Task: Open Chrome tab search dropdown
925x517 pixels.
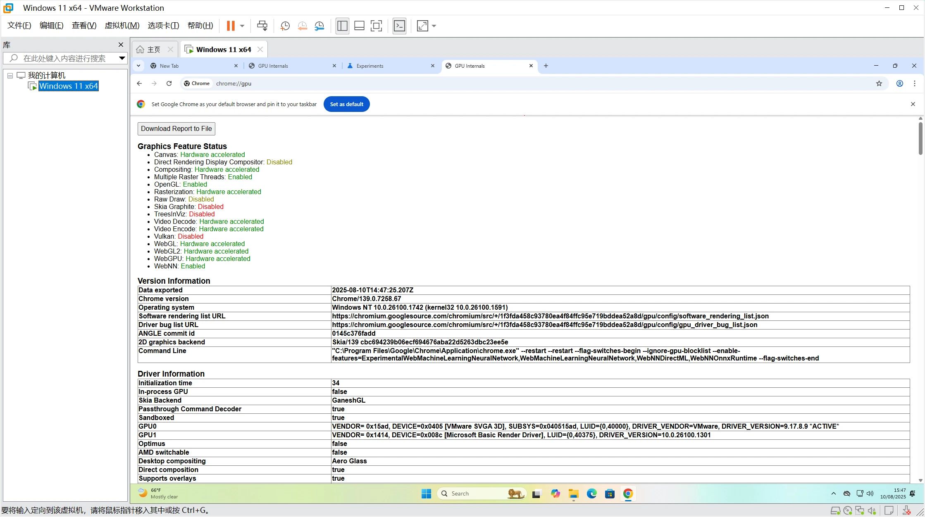Action: (138, 66)
